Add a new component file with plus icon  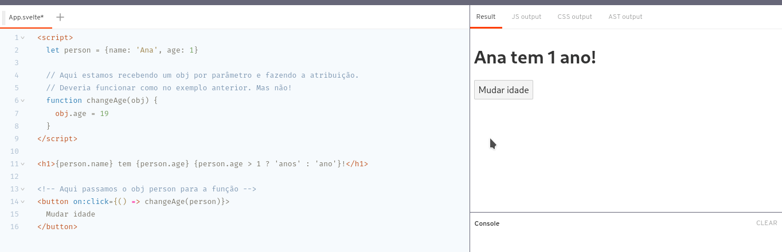point(60,17)
